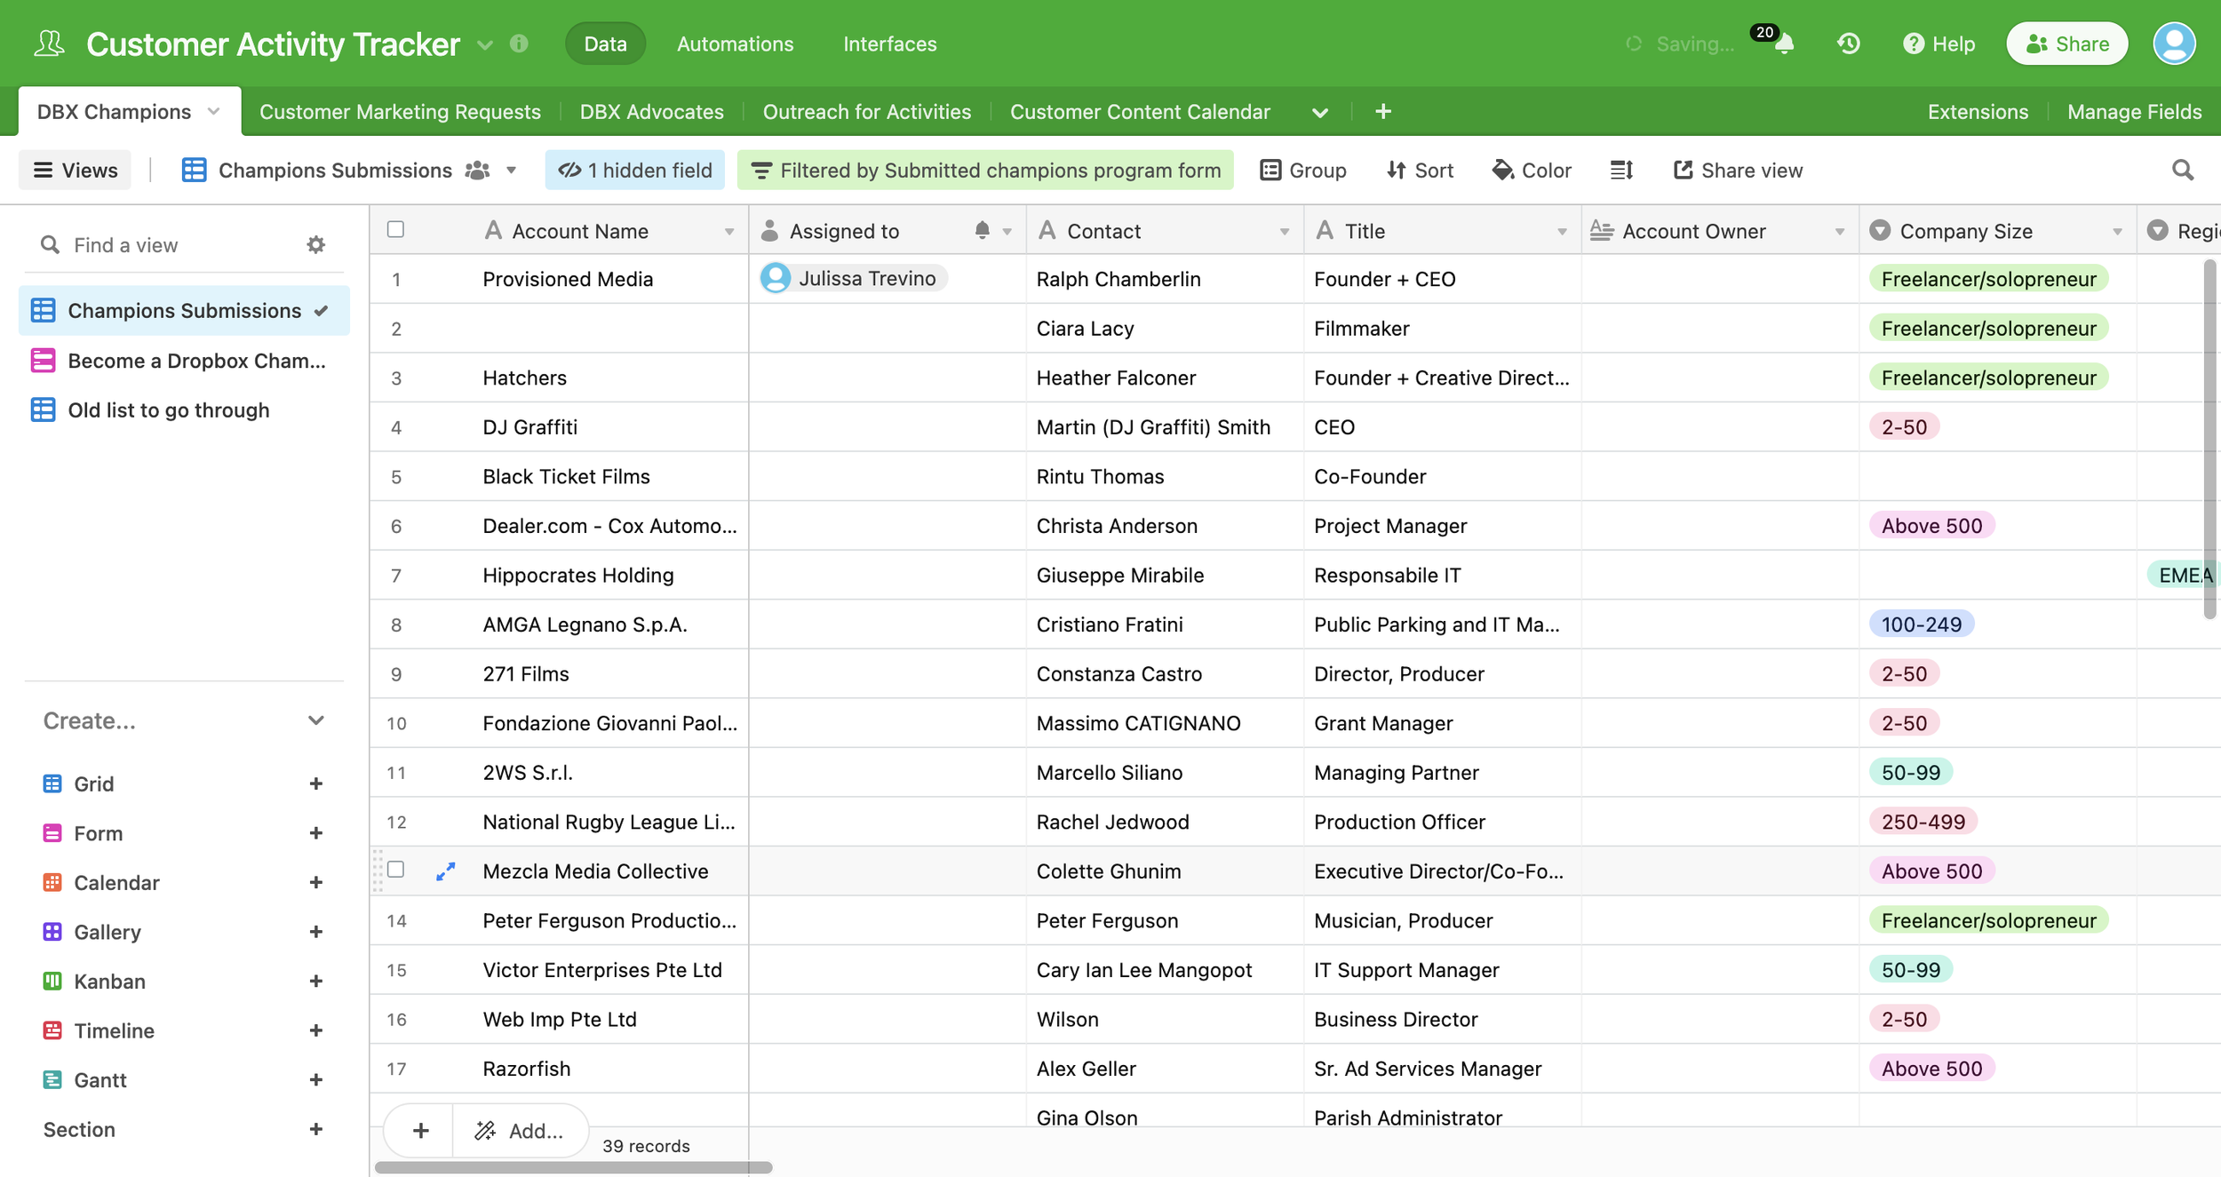Open Account Name column menu

(x=729, y=232)
